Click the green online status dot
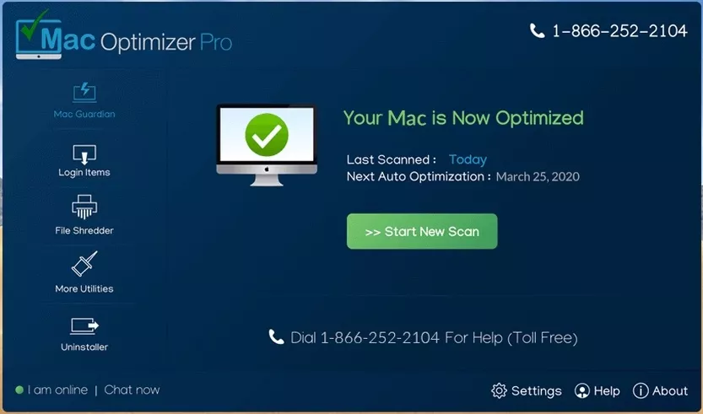The image size is (703, 414). (19, 390)
